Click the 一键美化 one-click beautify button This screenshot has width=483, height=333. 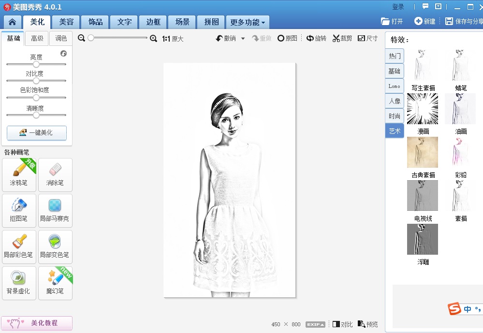pos(37,133)
